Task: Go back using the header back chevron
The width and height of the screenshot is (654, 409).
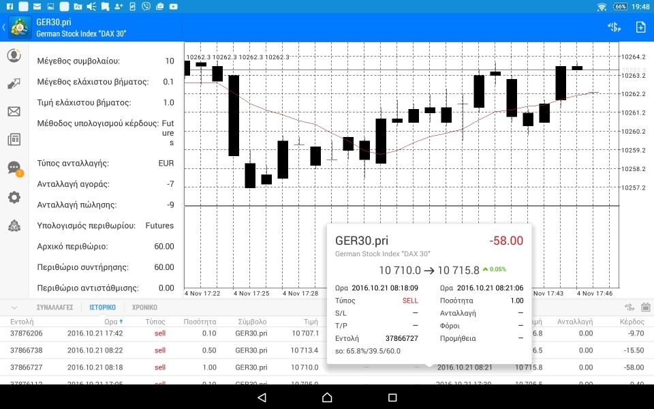Action: tap(4, 27)
